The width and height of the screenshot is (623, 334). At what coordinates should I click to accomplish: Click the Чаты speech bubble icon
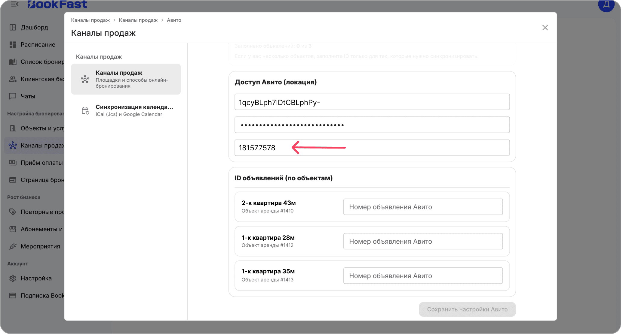13,96
